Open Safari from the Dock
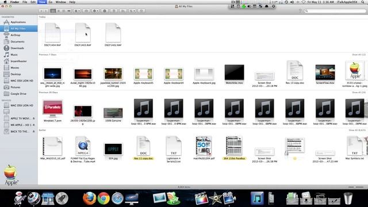This screenshot has width=368, height=207. point(117,198)
